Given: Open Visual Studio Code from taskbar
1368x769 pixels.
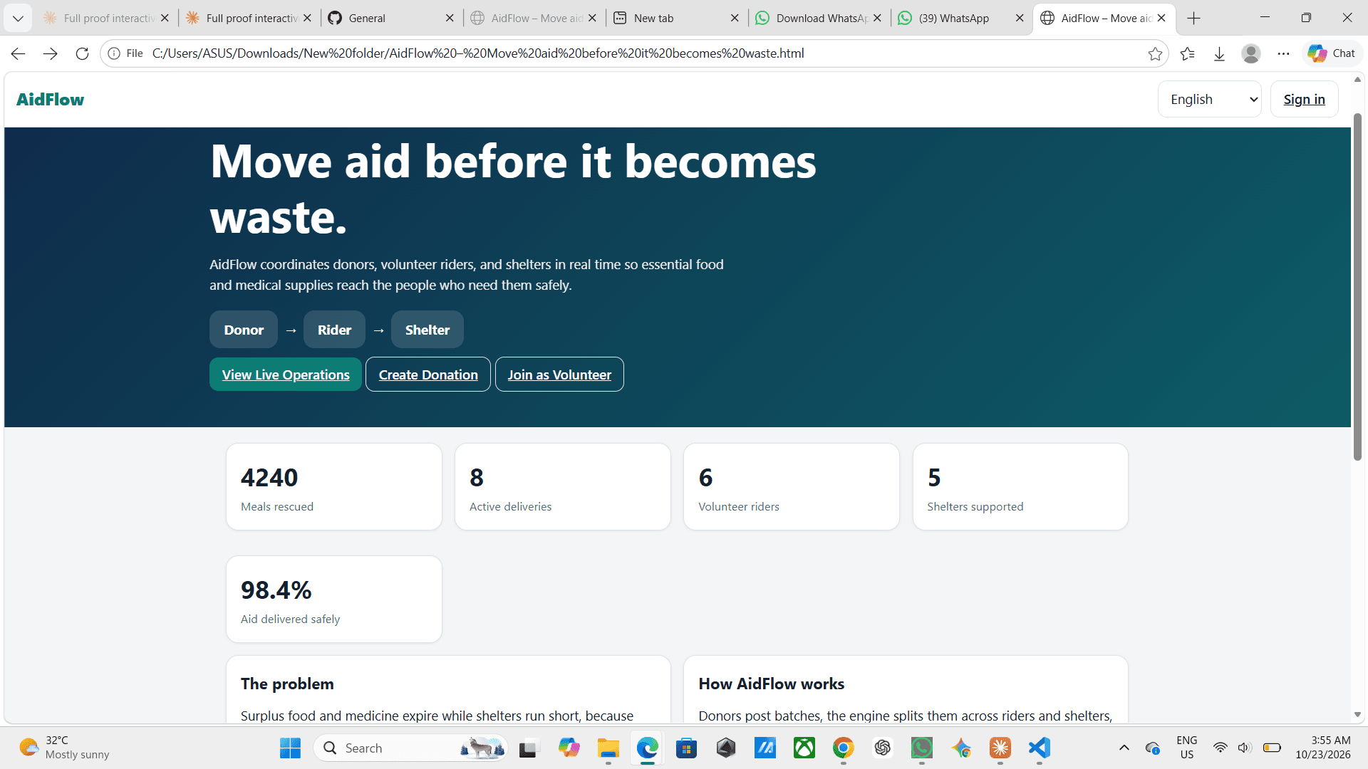Looking at the screenshot, I should pos(1040,748).
